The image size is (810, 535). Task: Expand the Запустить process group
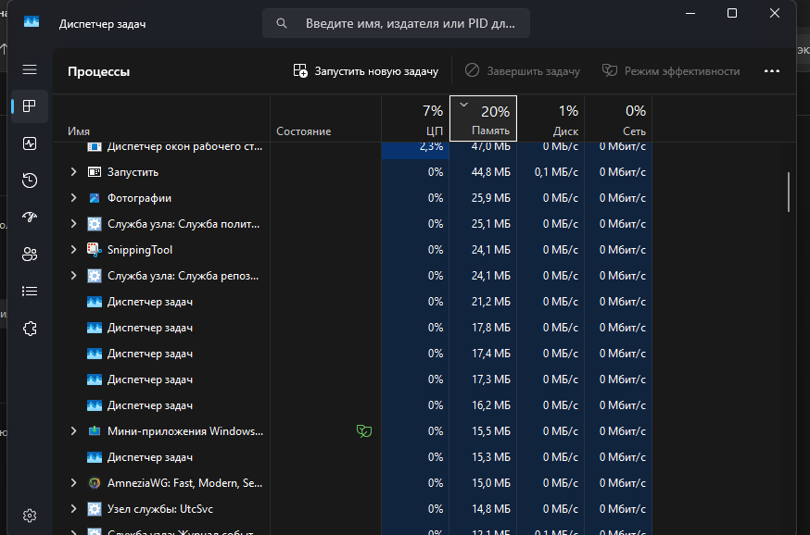73,172
